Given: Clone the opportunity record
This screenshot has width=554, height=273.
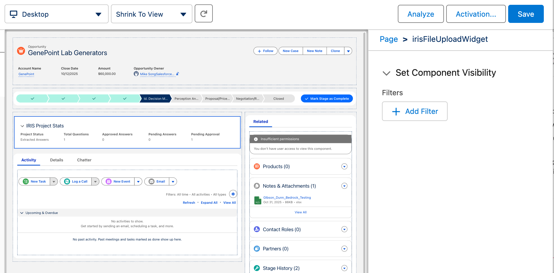Looking at the screenshot, I should (335, 51).
